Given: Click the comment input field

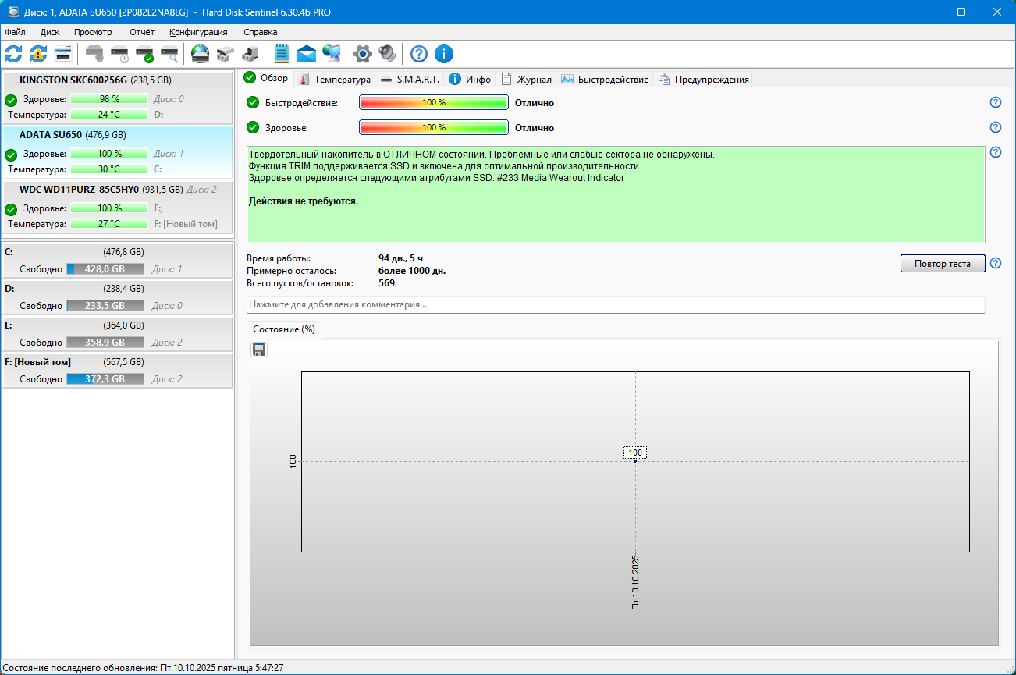Looking at the screenshot, I should 615,304.
